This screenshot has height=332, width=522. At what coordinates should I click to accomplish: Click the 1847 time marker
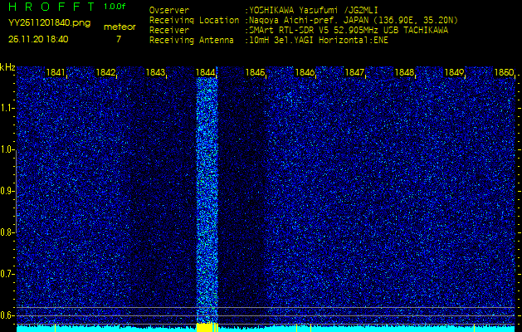click(355, 72)
